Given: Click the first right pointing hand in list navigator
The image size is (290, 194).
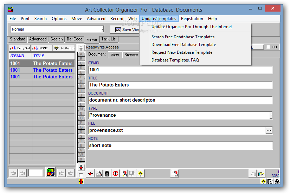Looking at the screenshot, I should pyautogui.click(x=61, y=173).
